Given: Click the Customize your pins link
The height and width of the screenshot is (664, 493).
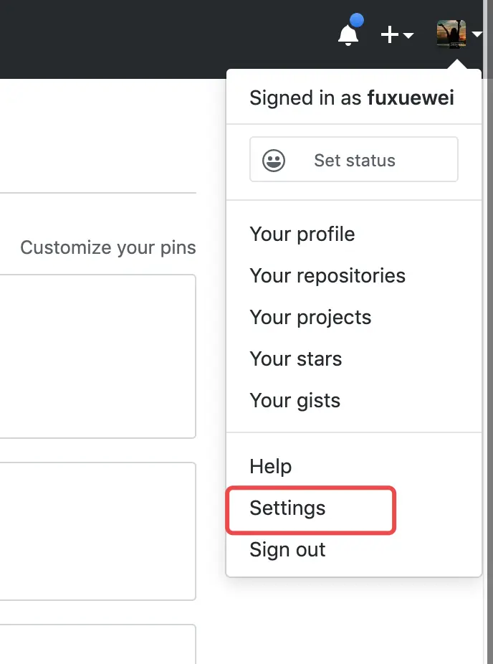Looking at the screenshot, I should coord(107,248).
